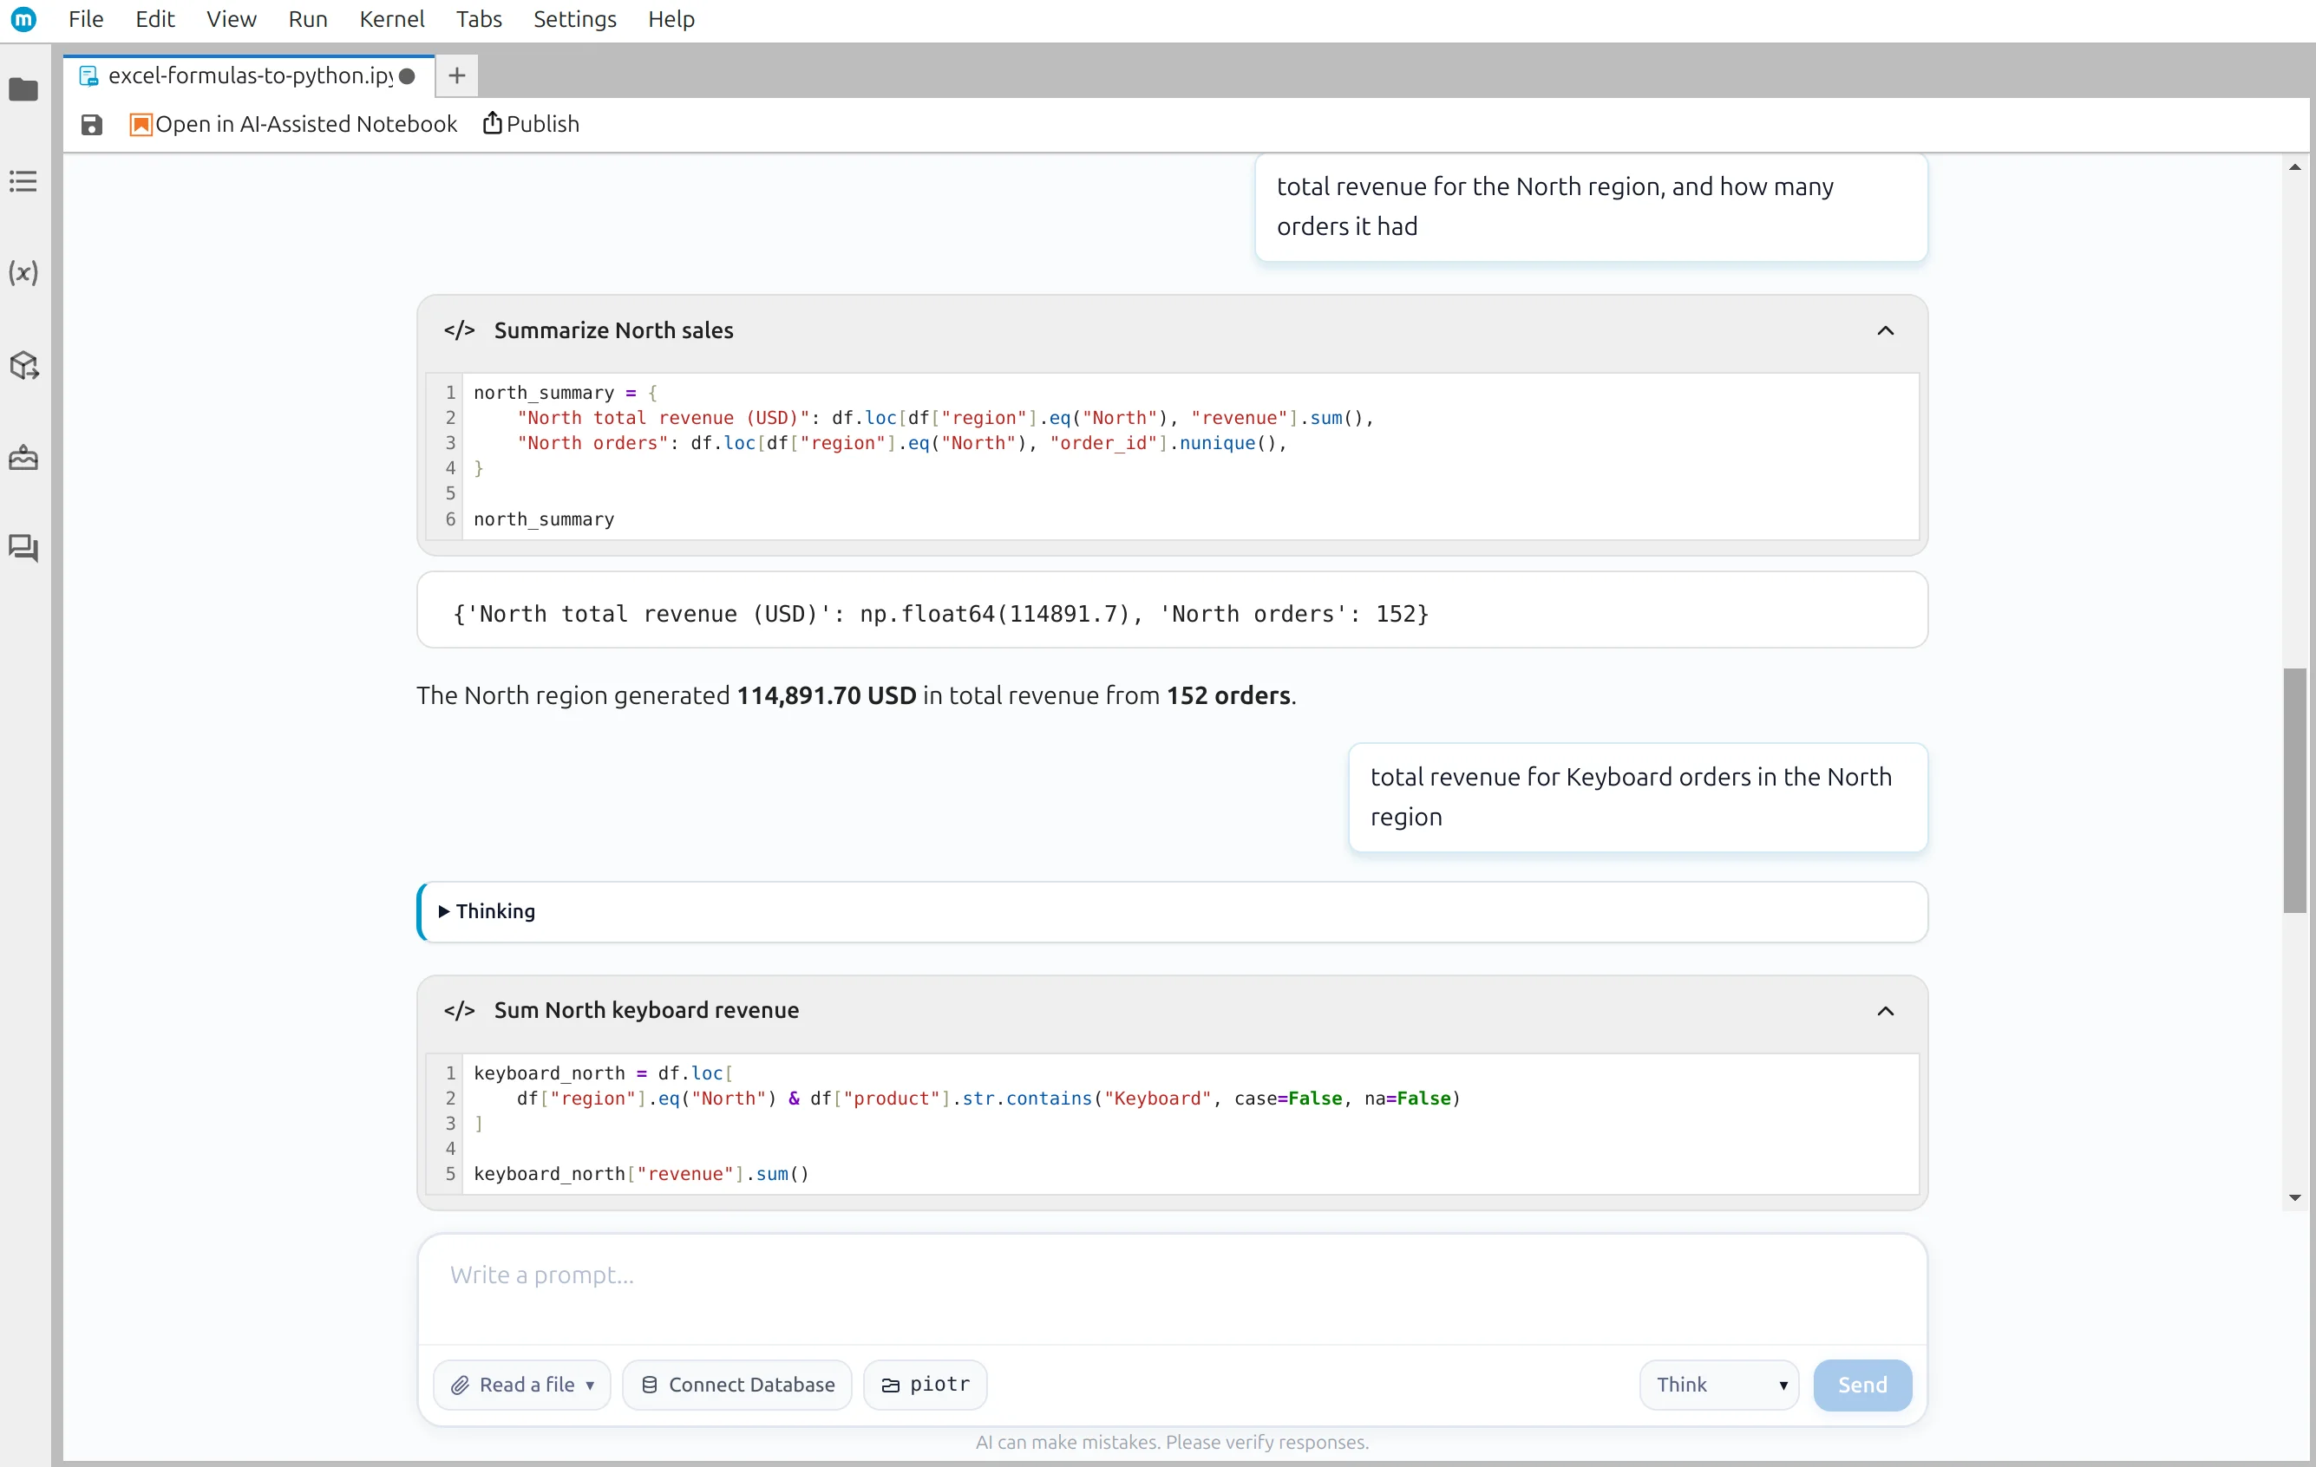Click the 'AI can make mistakes' disclaimer text
This screenshot has width=2316, height=1467.
tap(1172, 1442)
